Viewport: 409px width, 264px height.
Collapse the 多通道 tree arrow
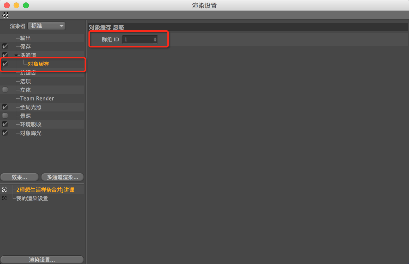click(16, 55)
